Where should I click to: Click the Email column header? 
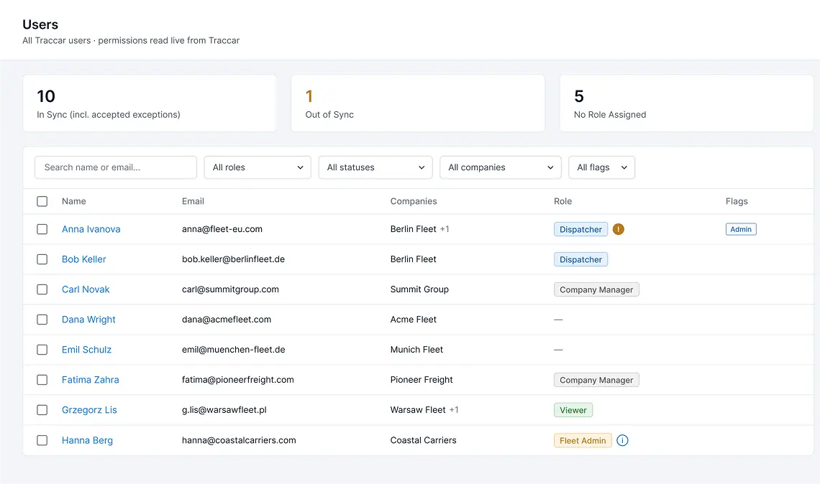click(193, 201)
